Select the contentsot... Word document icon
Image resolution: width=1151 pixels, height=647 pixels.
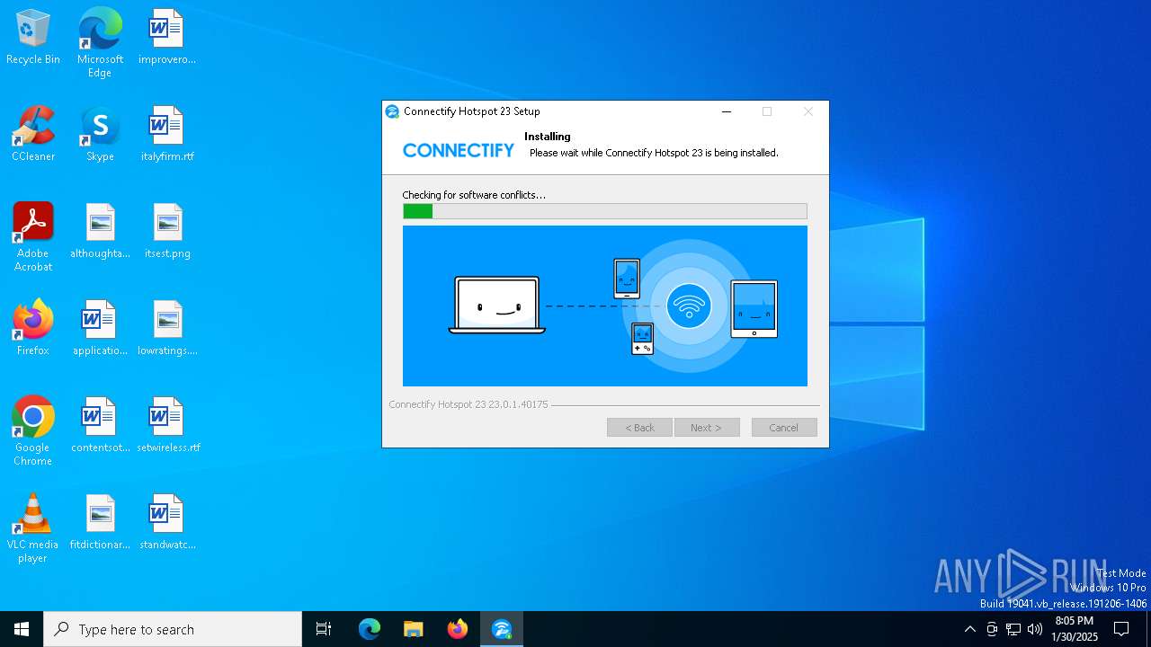point(100,426)
